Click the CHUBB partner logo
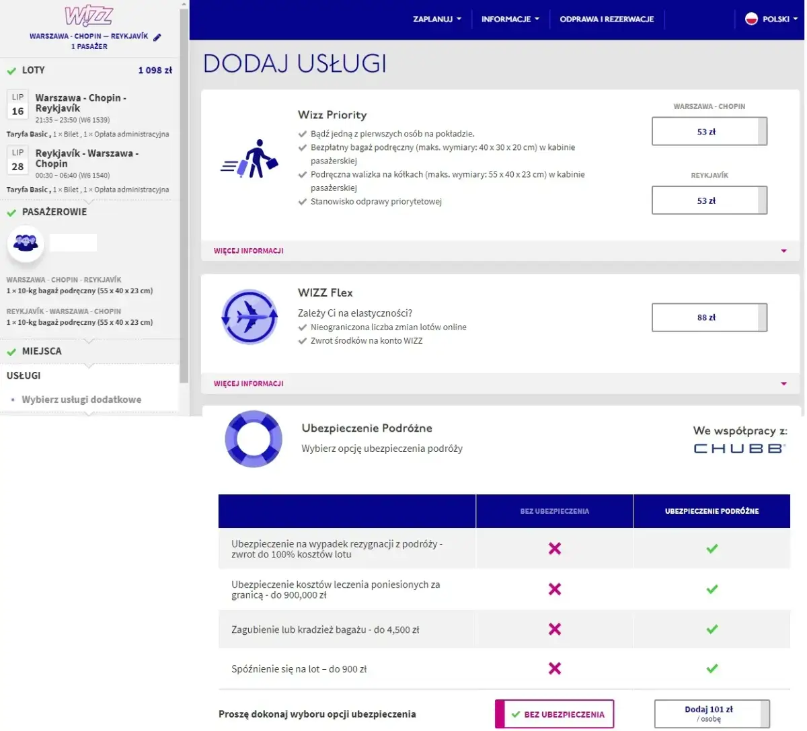Image resolution: width=807 pixels, height=731 pixels. point(739,448)
